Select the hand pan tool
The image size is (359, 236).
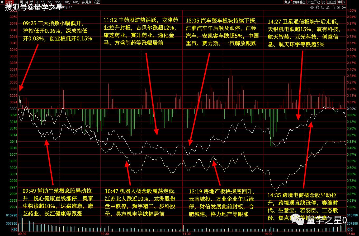(x=317, y=7)
